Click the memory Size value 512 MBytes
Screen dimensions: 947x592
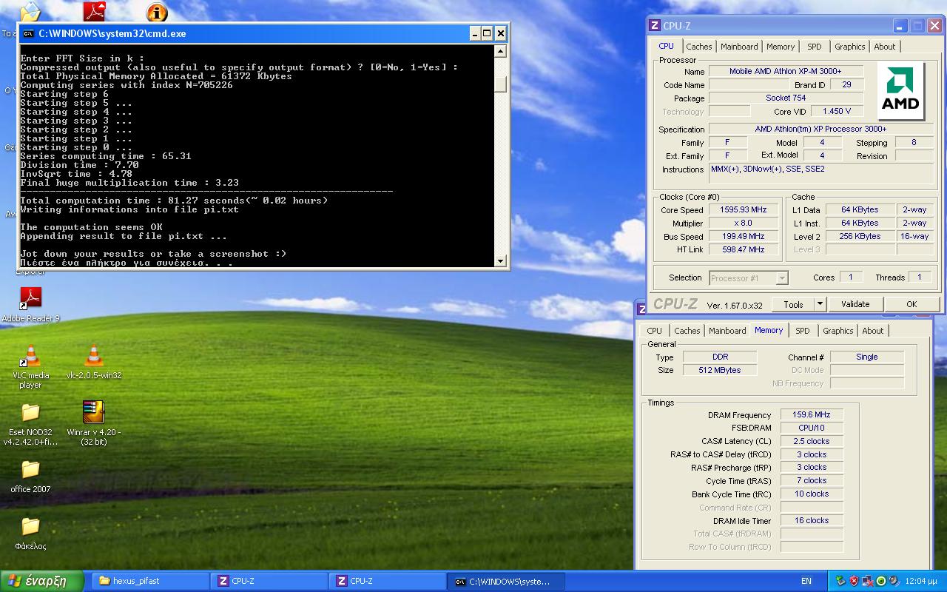click(719, 370)
